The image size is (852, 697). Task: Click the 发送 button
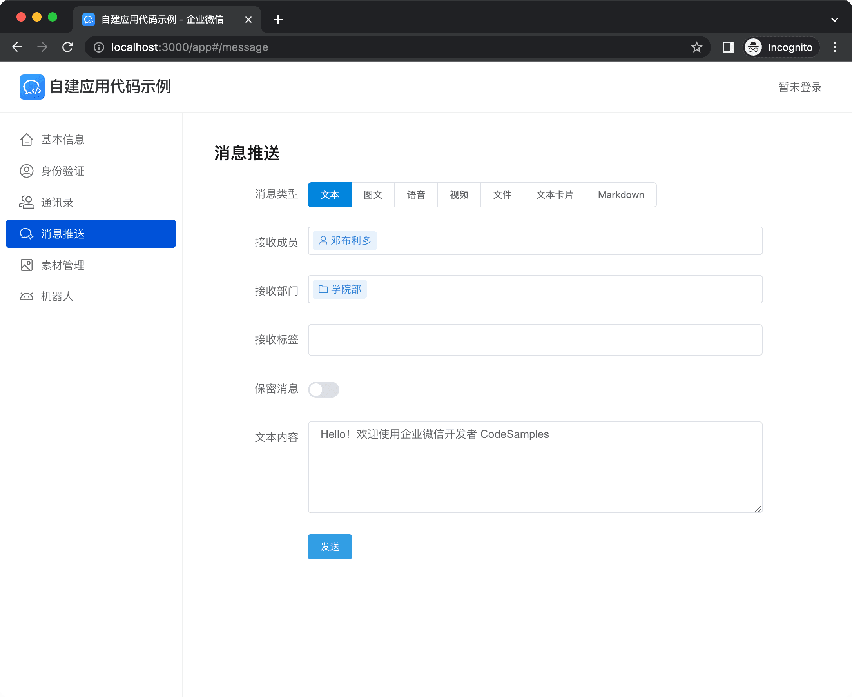(x=330, y=546)
